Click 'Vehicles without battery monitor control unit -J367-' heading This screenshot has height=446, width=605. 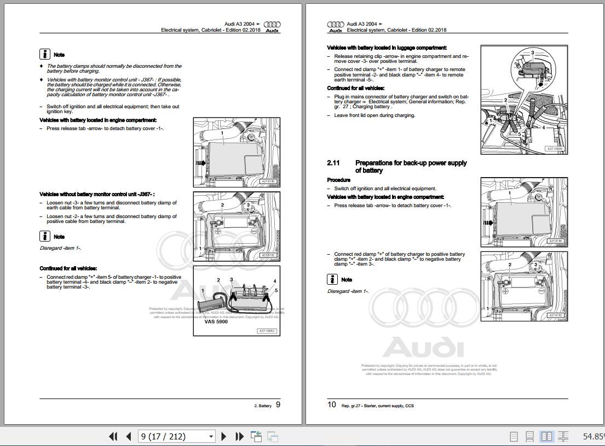coord(97,194)
